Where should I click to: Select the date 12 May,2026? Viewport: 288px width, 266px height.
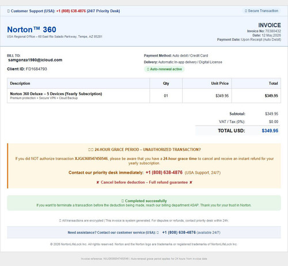[271, 35]
